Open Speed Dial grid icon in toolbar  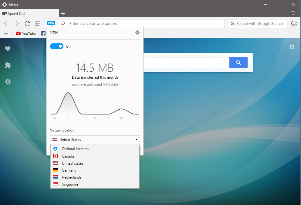pos(38,23)
